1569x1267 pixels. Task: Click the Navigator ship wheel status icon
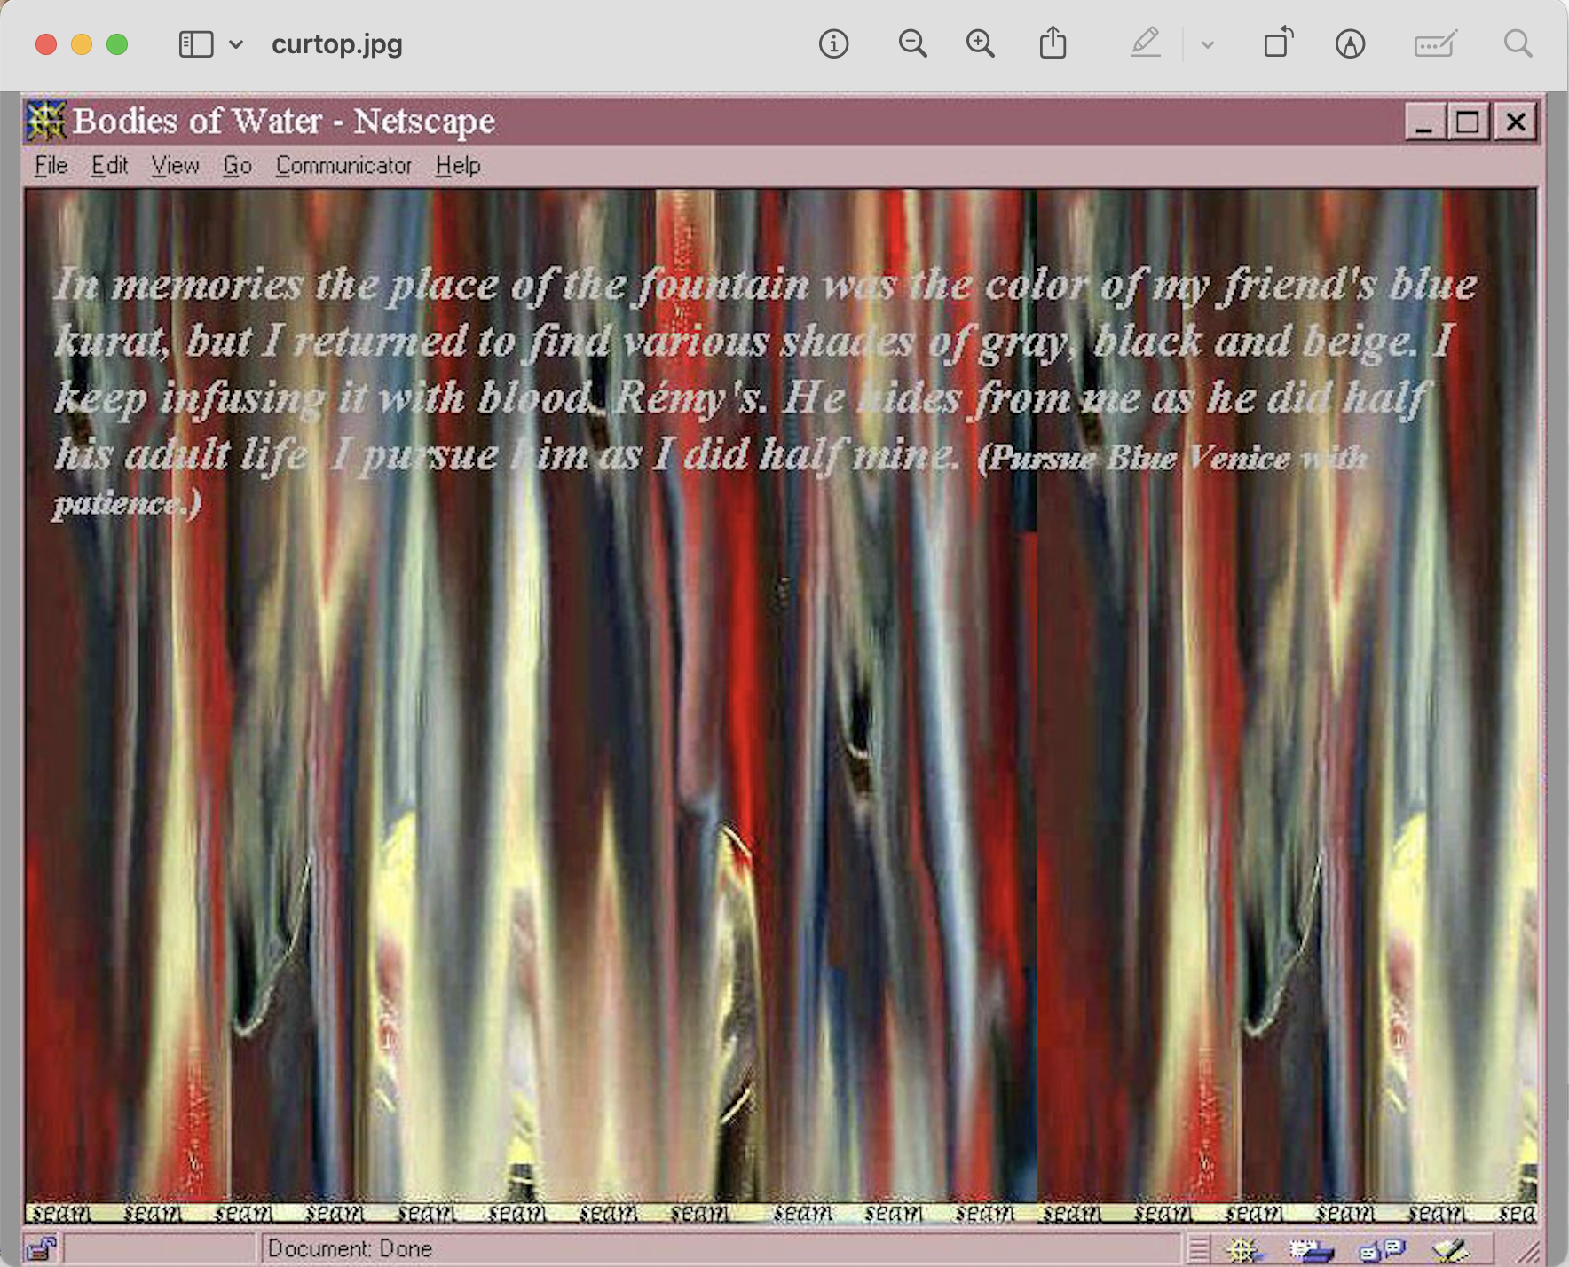tap(1243, 1250)
